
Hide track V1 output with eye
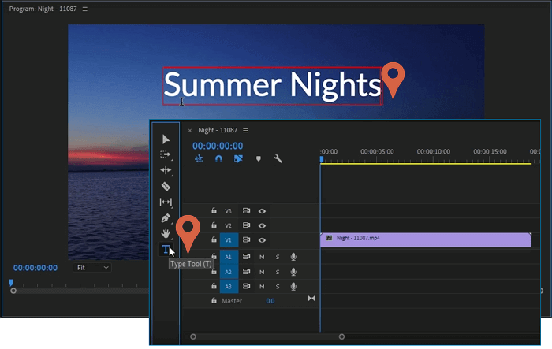(x=262, y=240)
